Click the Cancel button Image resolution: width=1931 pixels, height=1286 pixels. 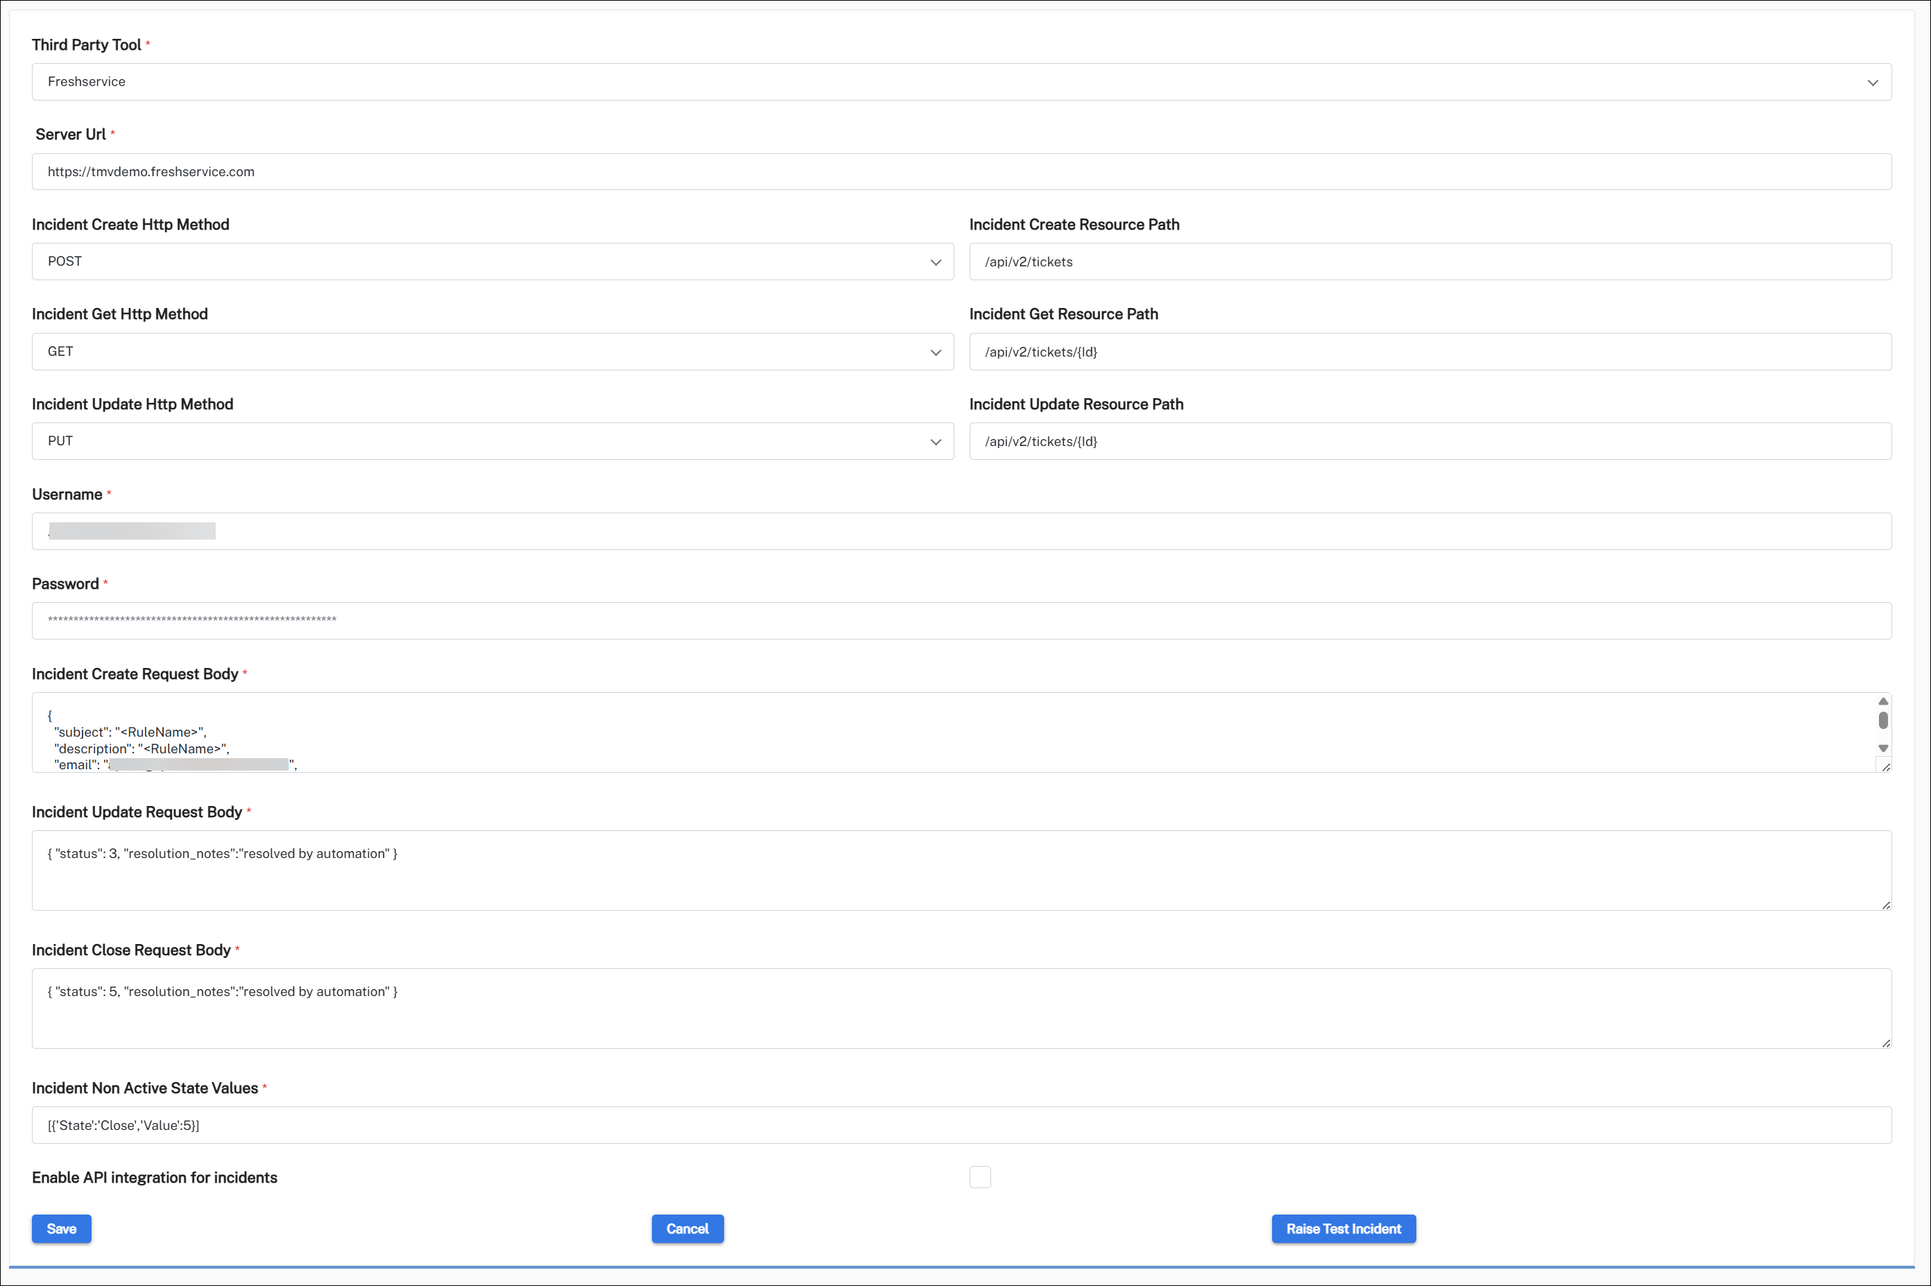(x=687, y=1228)
